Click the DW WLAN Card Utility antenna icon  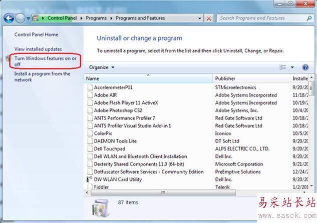point(89,179)
